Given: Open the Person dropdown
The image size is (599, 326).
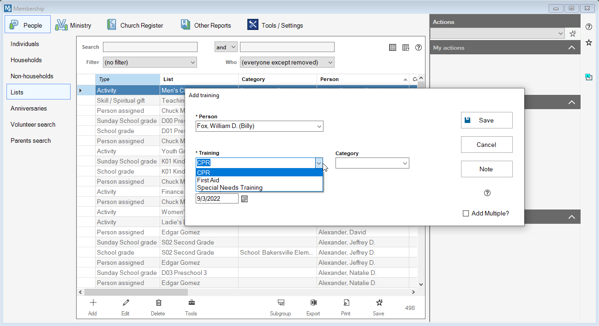Looking at the screenshot, I should (x=318, y=126).
